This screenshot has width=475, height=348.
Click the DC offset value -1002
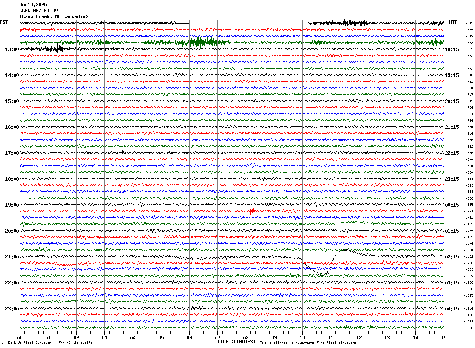pyautogui.click(x=469, y=211)
